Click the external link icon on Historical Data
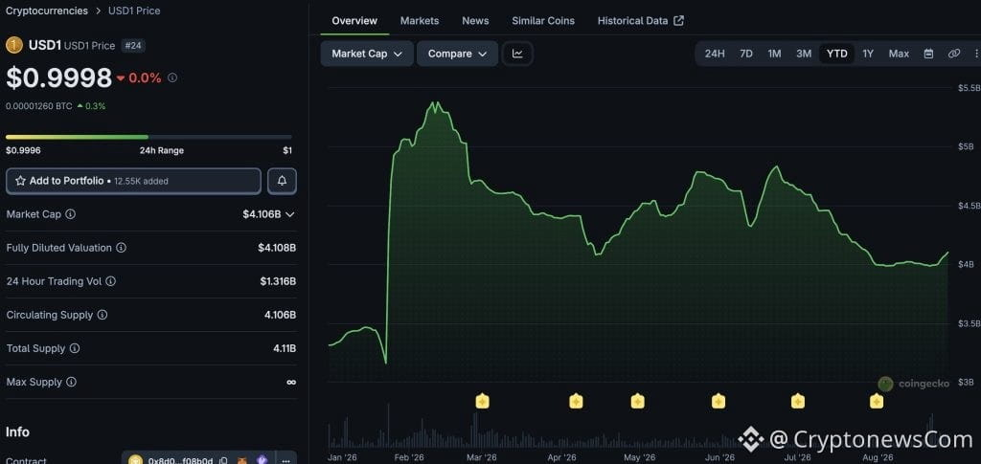 coord(678,21)
